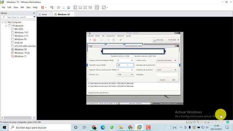Toggle the library sidebar view icon
This screenshot has height=131, width=233.
click(x=75, y=7)
